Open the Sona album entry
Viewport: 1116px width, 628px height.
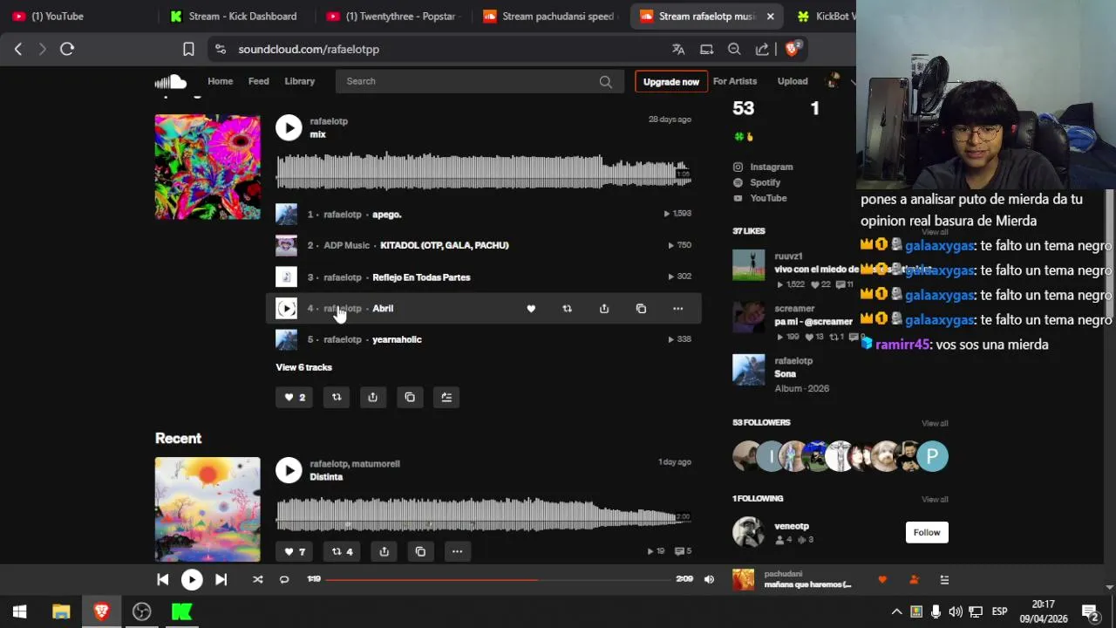[785, 373]
